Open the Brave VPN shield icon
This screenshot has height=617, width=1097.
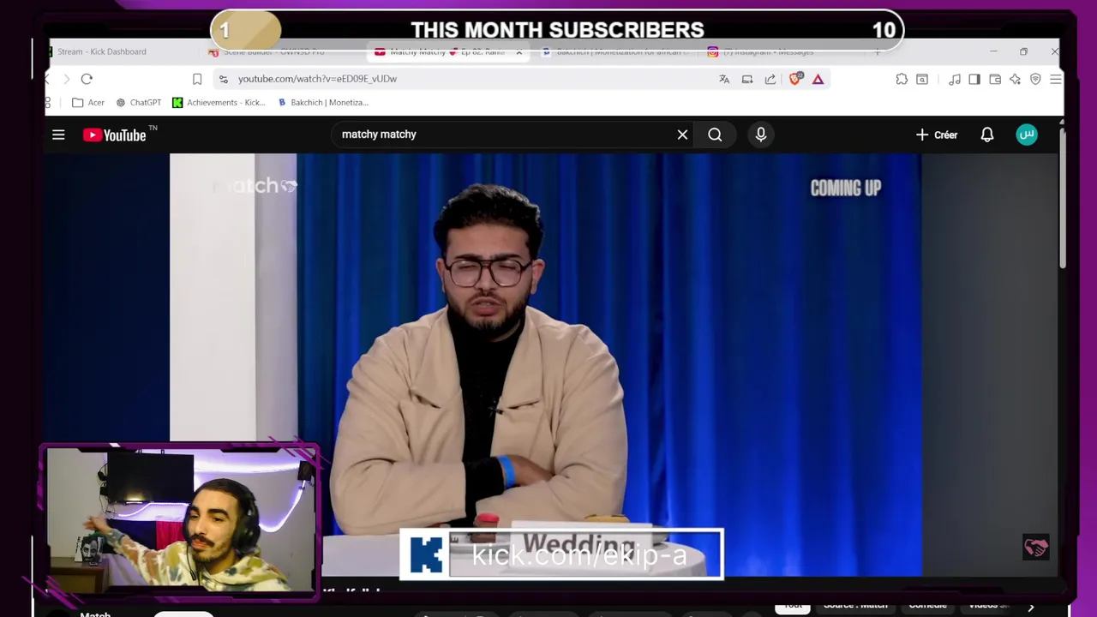tap(1035, 79)
